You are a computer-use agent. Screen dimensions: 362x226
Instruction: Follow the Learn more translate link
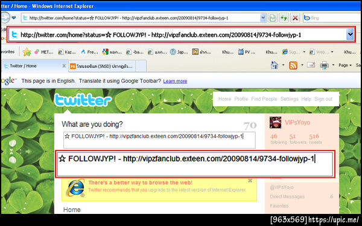(175, 81)
